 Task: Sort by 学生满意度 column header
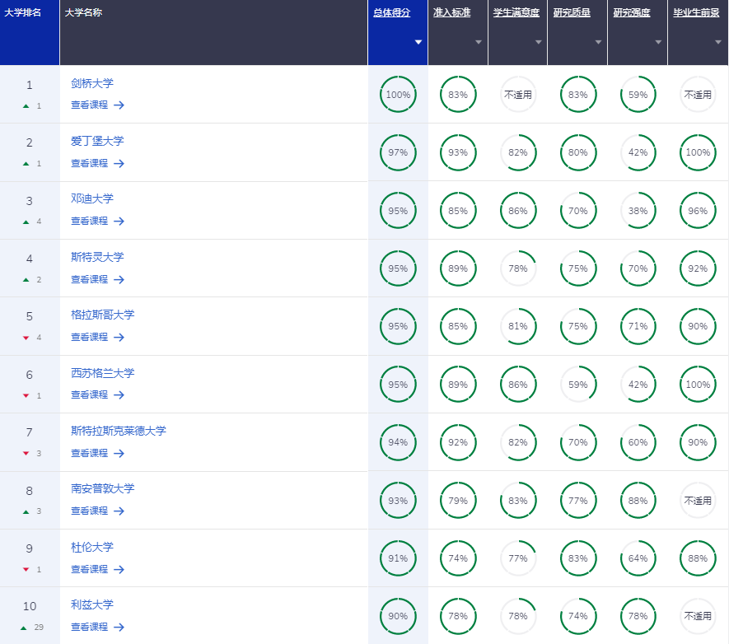coord(516,12)
